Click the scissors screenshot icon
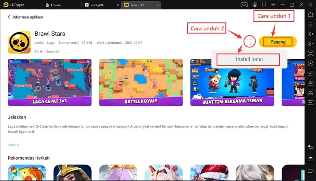The image size is (316, 181). 310,93
